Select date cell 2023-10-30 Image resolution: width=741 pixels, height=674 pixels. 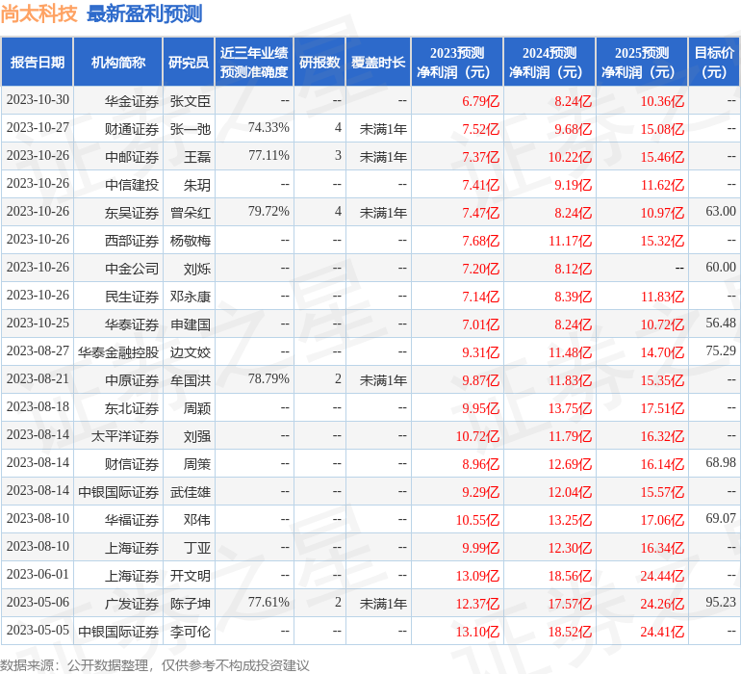tap(38, 100)
